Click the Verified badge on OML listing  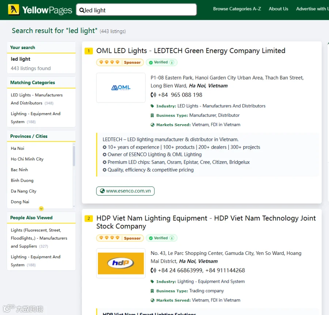coord(162,62)
